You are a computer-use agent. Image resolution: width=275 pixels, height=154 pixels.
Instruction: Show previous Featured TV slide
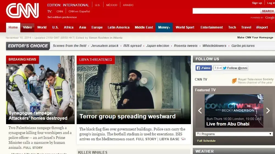point(200,110)
